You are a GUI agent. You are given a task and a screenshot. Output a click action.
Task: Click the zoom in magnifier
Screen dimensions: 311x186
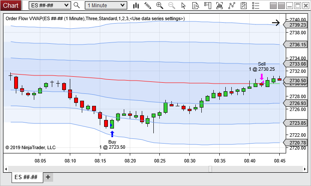160,6
